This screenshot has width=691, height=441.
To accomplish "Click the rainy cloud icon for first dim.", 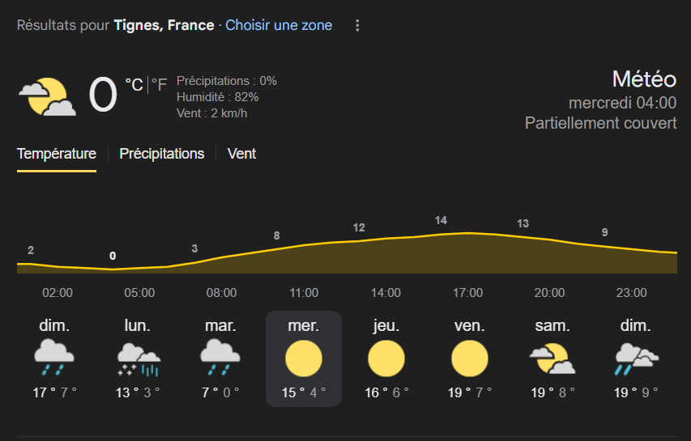I will point(54,357).
